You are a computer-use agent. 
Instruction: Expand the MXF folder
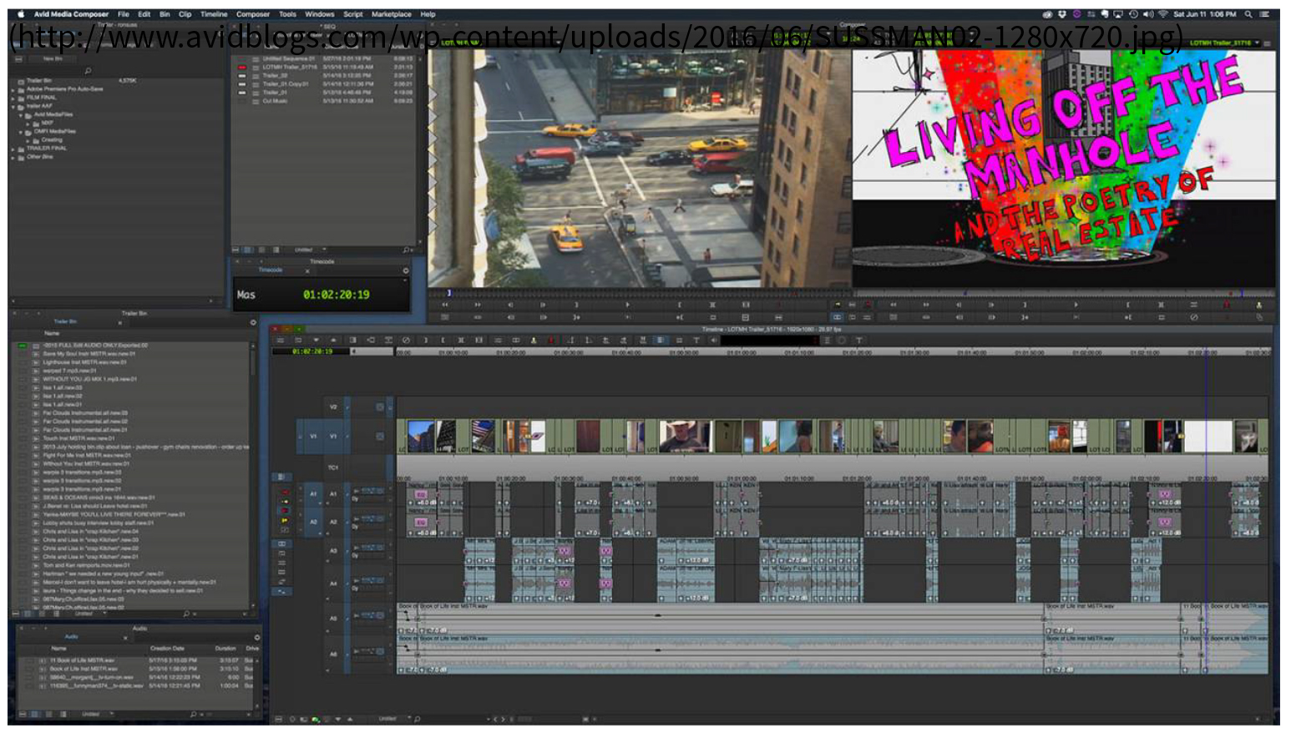(x=29, y=124)
